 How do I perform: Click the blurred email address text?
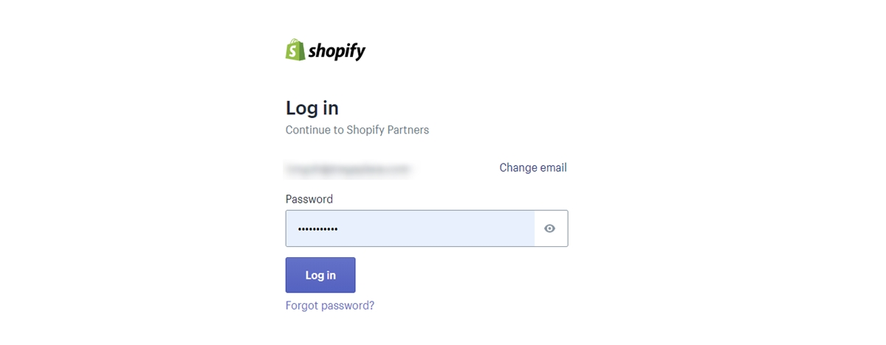348,169
